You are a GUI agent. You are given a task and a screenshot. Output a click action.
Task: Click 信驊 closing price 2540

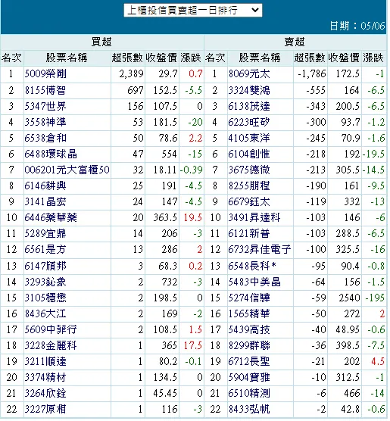pyautogui.click(x=349, y=298)
